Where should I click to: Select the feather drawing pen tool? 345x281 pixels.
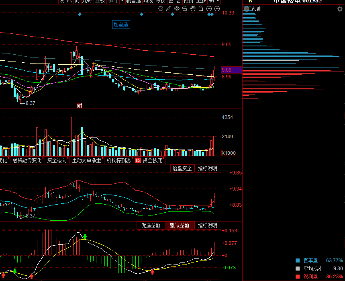168,8
